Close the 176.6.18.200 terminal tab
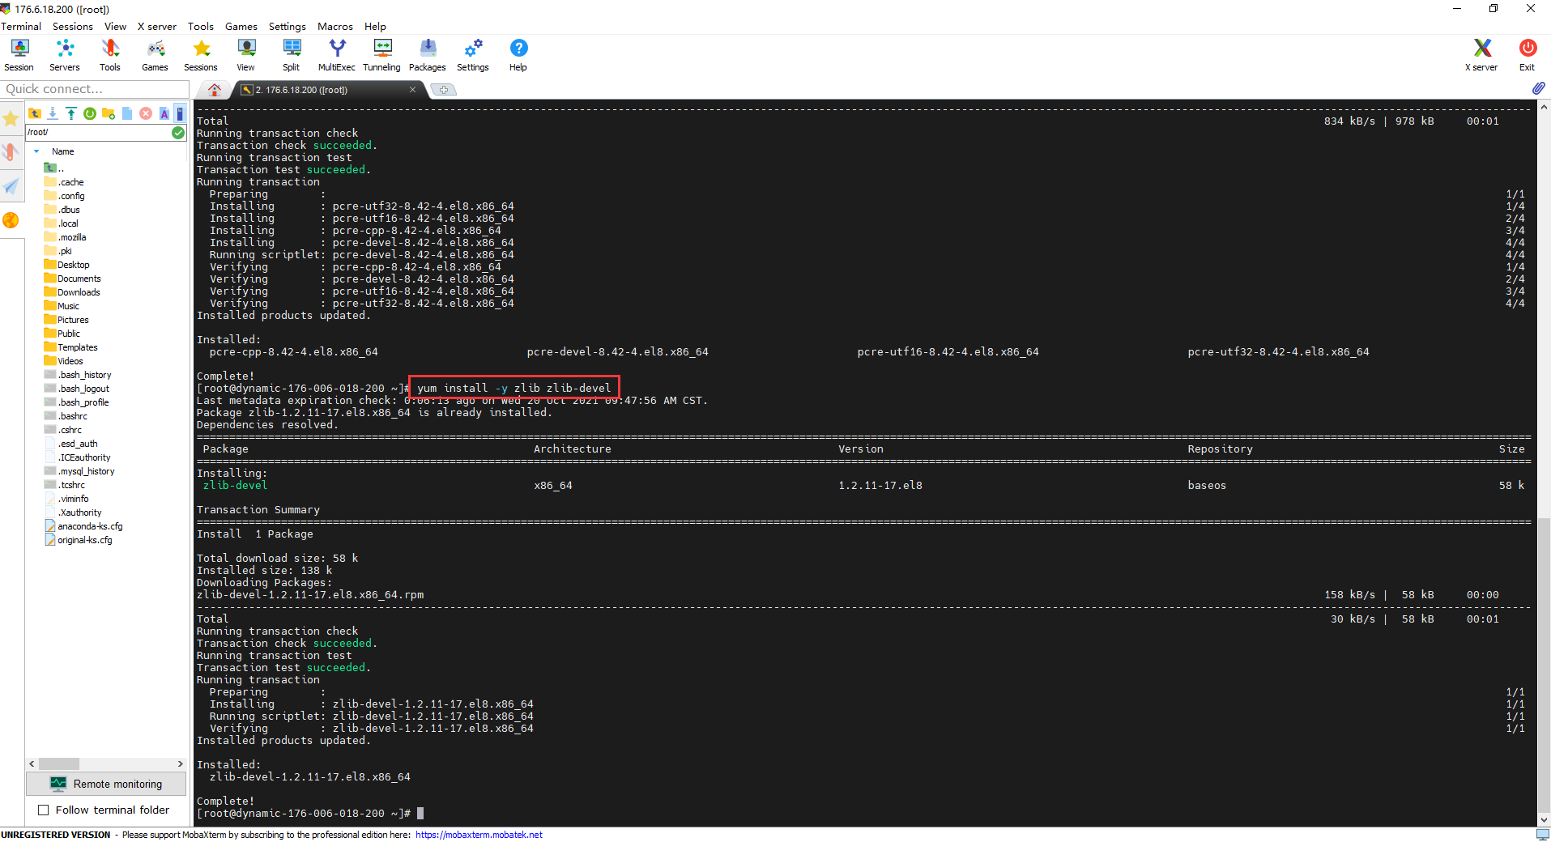Viewport: 1551px width, 842px height. [412, 90]
